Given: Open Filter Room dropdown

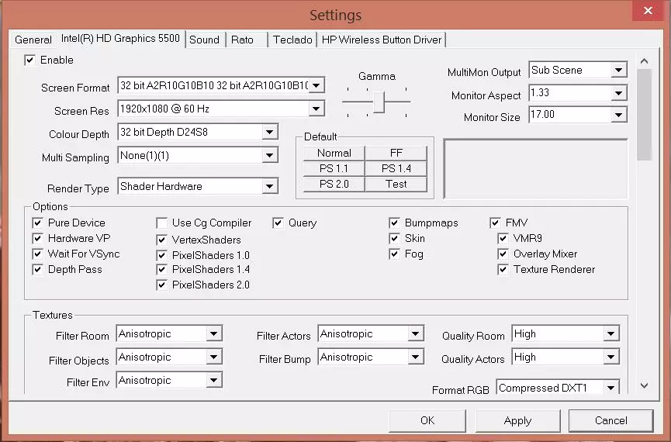Looking at the screenshot, I should 214,333.
